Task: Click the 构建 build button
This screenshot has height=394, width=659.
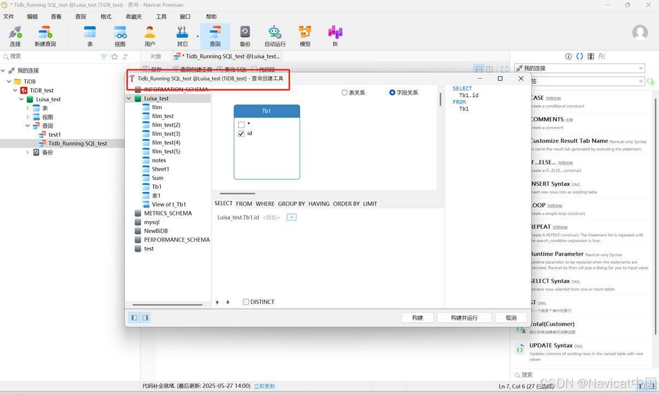Action: pos(418,318)
